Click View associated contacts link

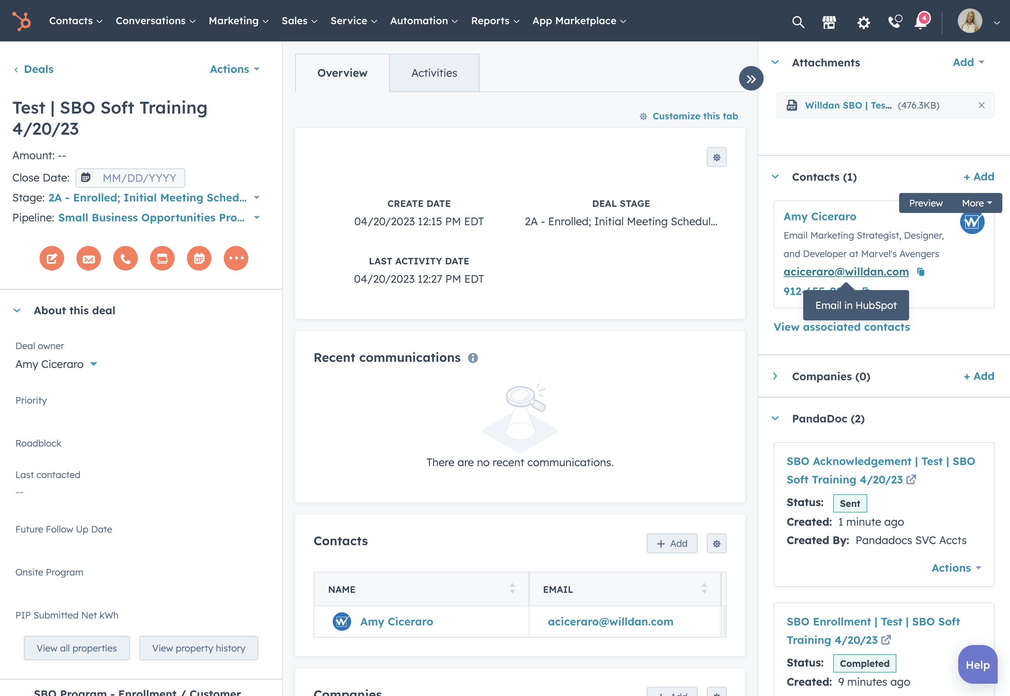pyautogui.click(x=842, y=327)
